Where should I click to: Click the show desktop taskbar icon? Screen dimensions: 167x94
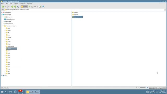coord(6,92)
